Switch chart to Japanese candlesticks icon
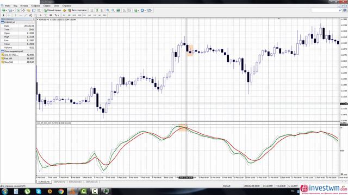Screen dimensions: 348x195 (97, 10)
